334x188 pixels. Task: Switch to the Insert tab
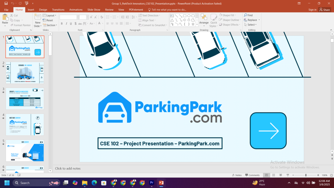31,10
